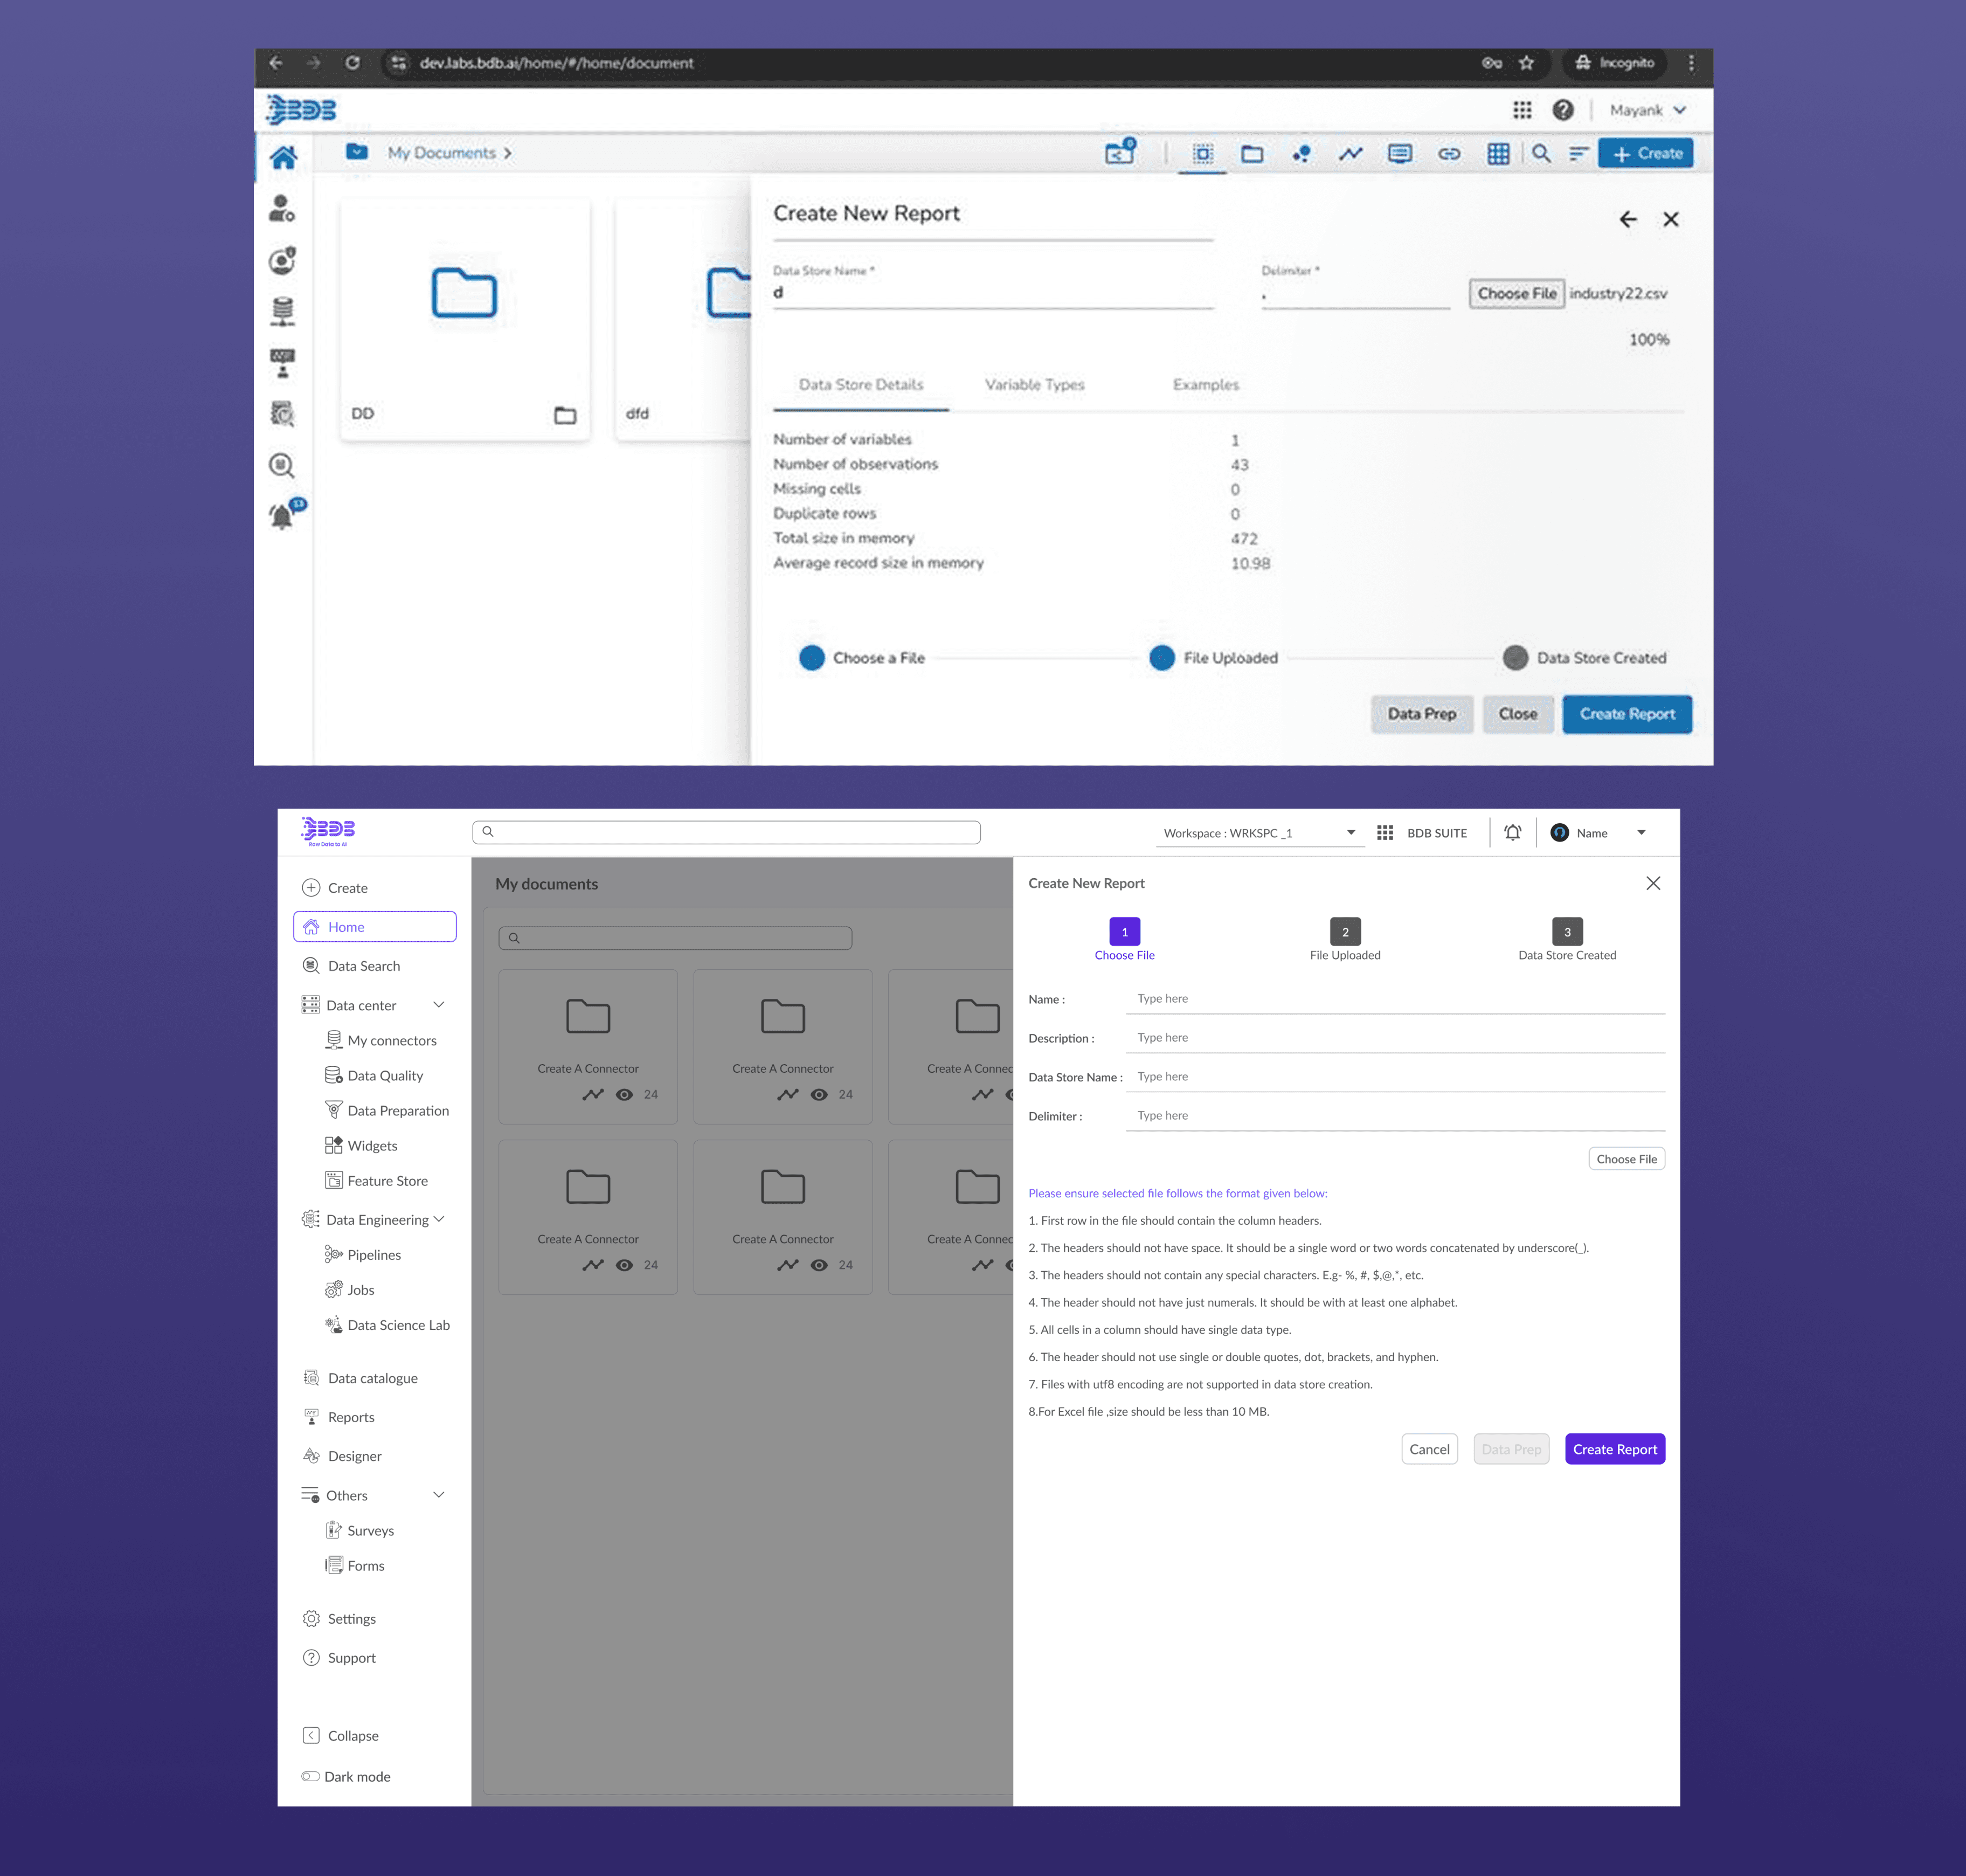Click the apps grid icon beside BDB SUITE

(1384, 832)
